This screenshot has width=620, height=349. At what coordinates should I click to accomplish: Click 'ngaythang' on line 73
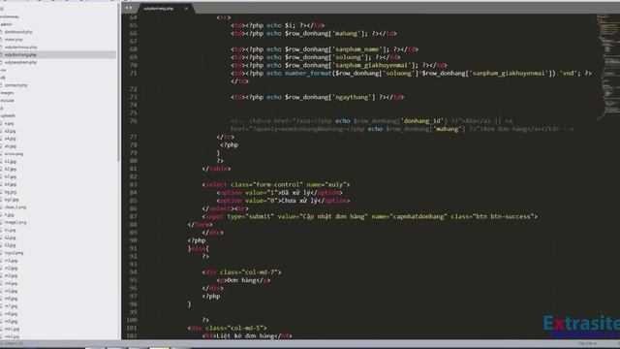[x=353, y=97]
